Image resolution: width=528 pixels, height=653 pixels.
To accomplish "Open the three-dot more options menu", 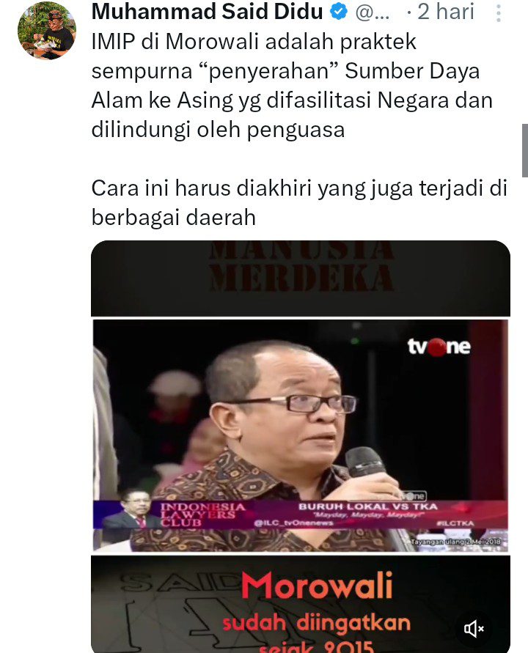I will coord(499,13).
